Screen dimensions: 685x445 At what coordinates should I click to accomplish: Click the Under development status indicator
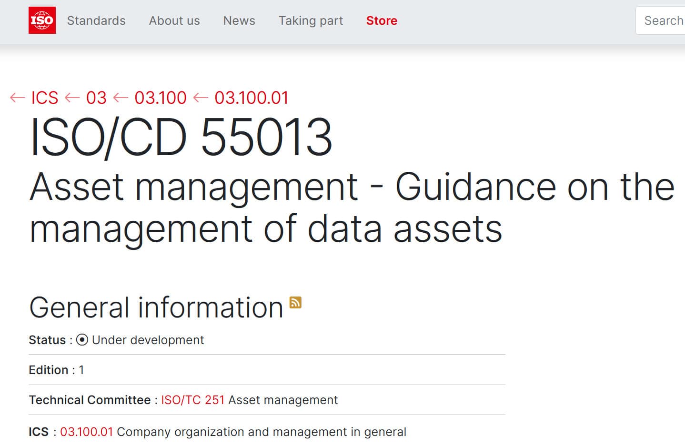click(x=82, y=340)
